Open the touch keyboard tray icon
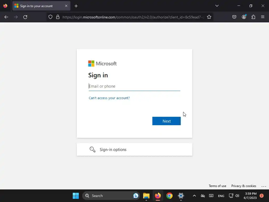Image resolution: width=269 pixels, height=202 pixels. point(211,196)
